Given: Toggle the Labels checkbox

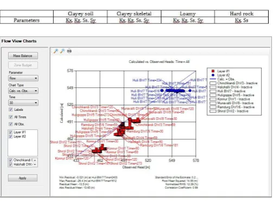Looking at the screenshot, I should [x=11, y=110].
